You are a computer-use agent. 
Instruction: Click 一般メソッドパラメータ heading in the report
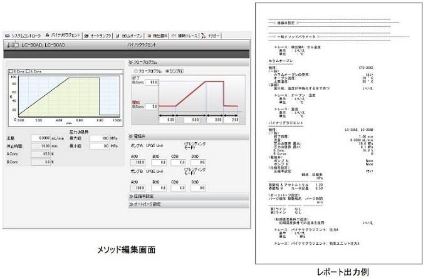296,36
